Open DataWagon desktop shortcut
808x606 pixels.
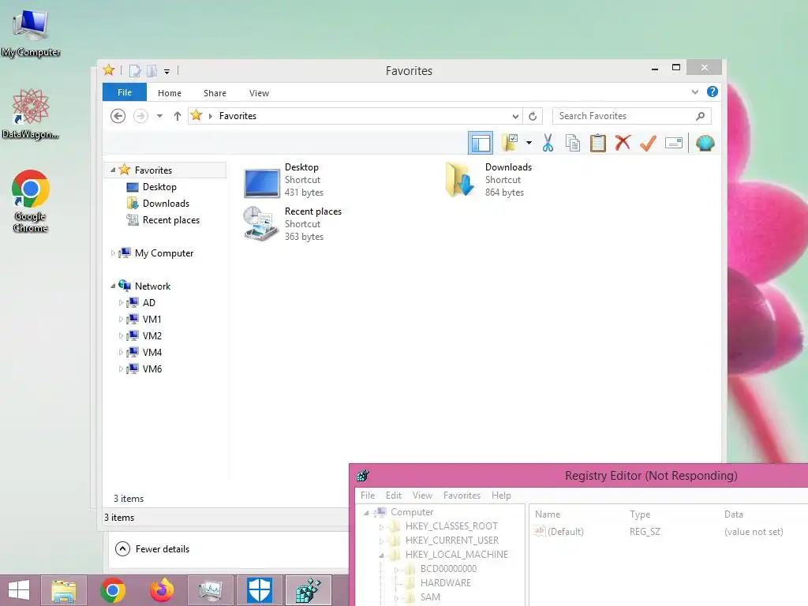(x=31, y=114)
